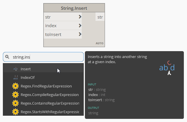This screenshot has height=122, width=187.
Task: Expand the toInsert input port chevron
Action: pyautogui.click(x=80, y=34)
